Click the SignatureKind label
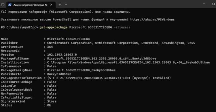 pos(13,101)
